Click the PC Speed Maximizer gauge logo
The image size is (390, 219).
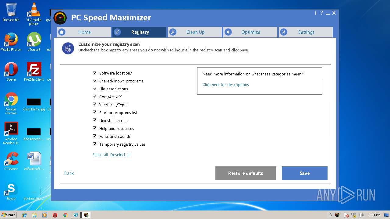[x=60, y=18]
